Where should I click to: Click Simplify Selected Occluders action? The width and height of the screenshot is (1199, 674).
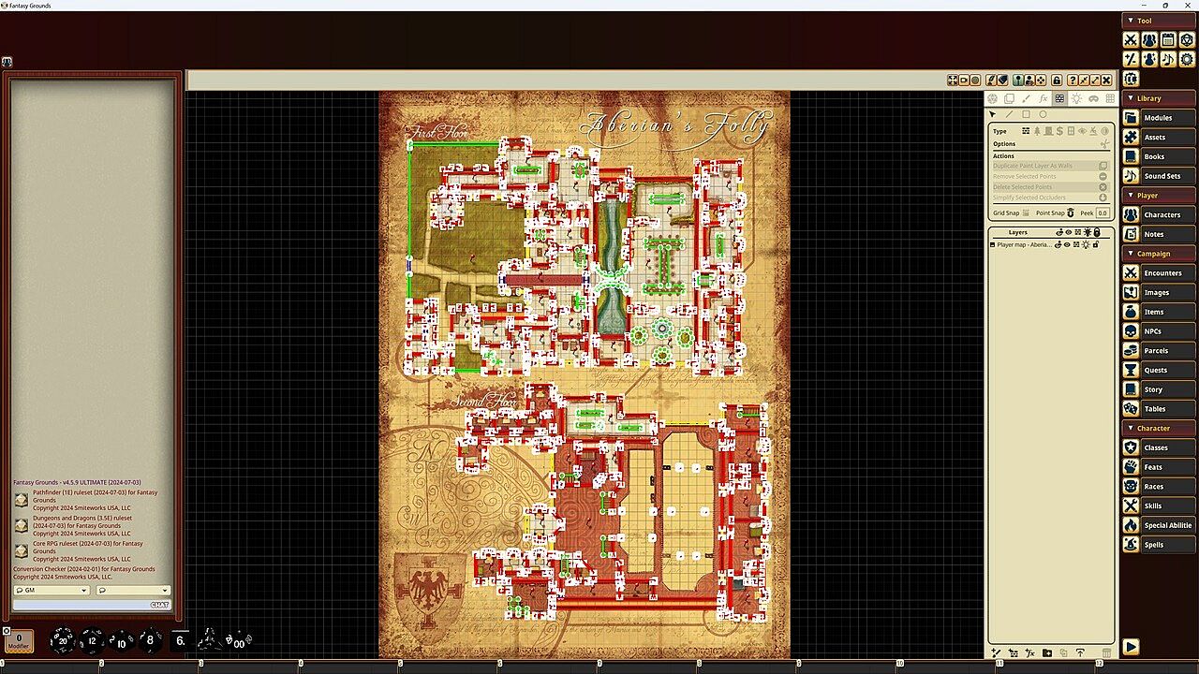pos(1051,198)
